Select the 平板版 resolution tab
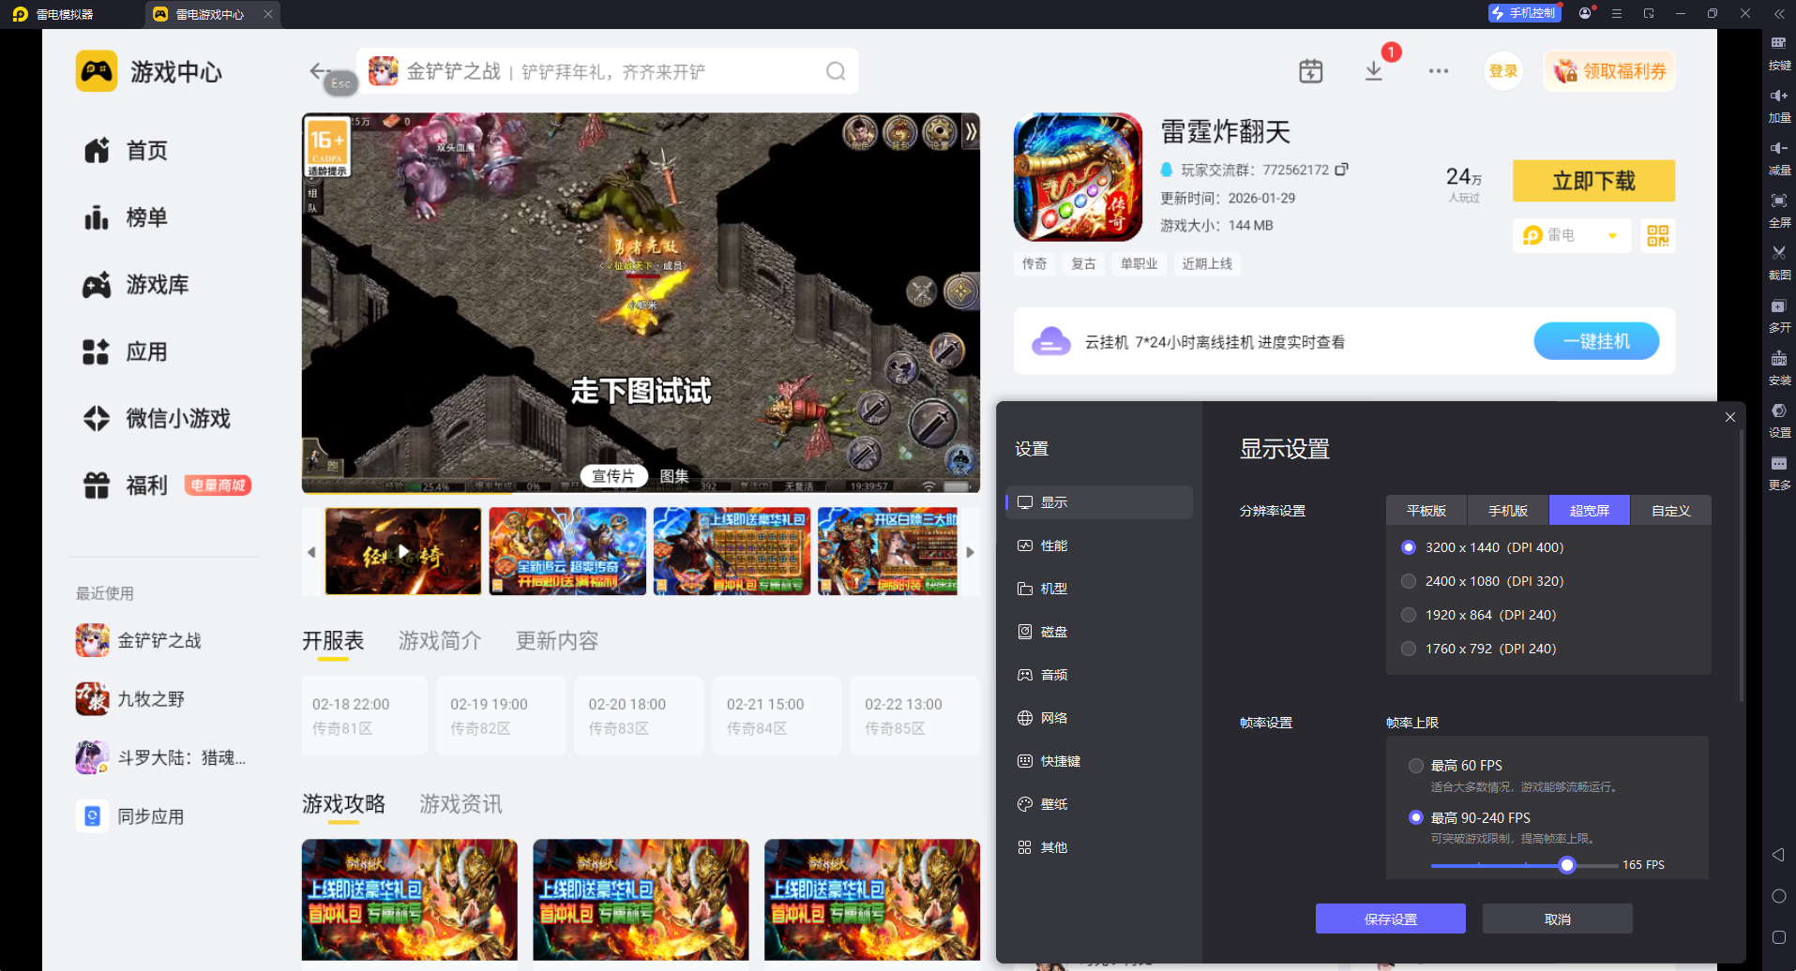Screen dimensions: 1796x971 1426,511
